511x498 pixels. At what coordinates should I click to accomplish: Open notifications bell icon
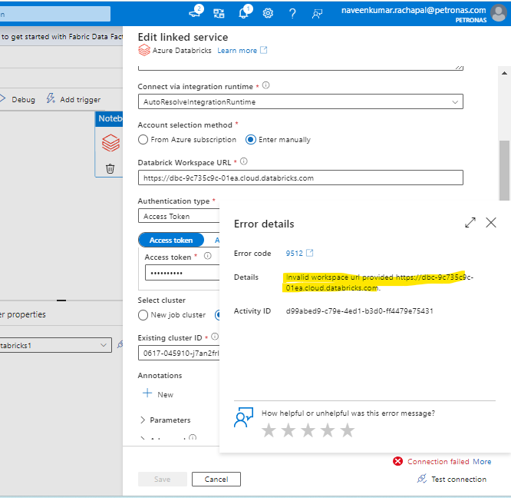[245, 12]
